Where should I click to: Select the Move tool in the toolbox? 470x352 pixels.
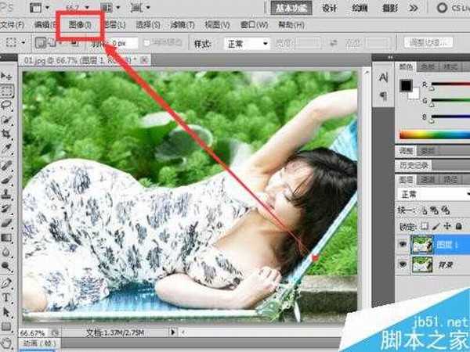[x=8, y=77]
